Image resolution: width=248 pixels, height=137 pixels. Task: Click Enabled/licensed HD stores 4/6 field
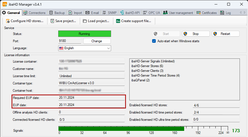[216, 105]
